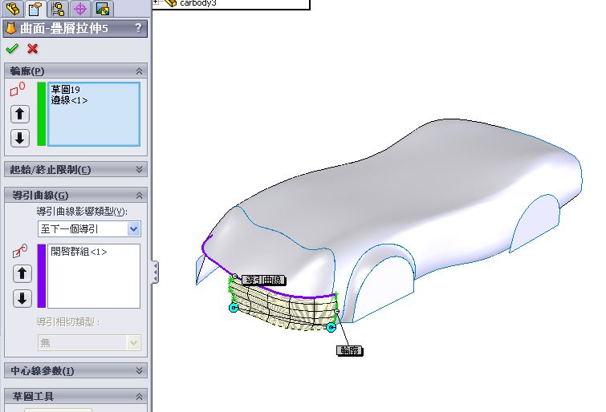Move profile up in the list
Image resolution: width=606 pixels, height=412 pixels.
pos(20,114)
